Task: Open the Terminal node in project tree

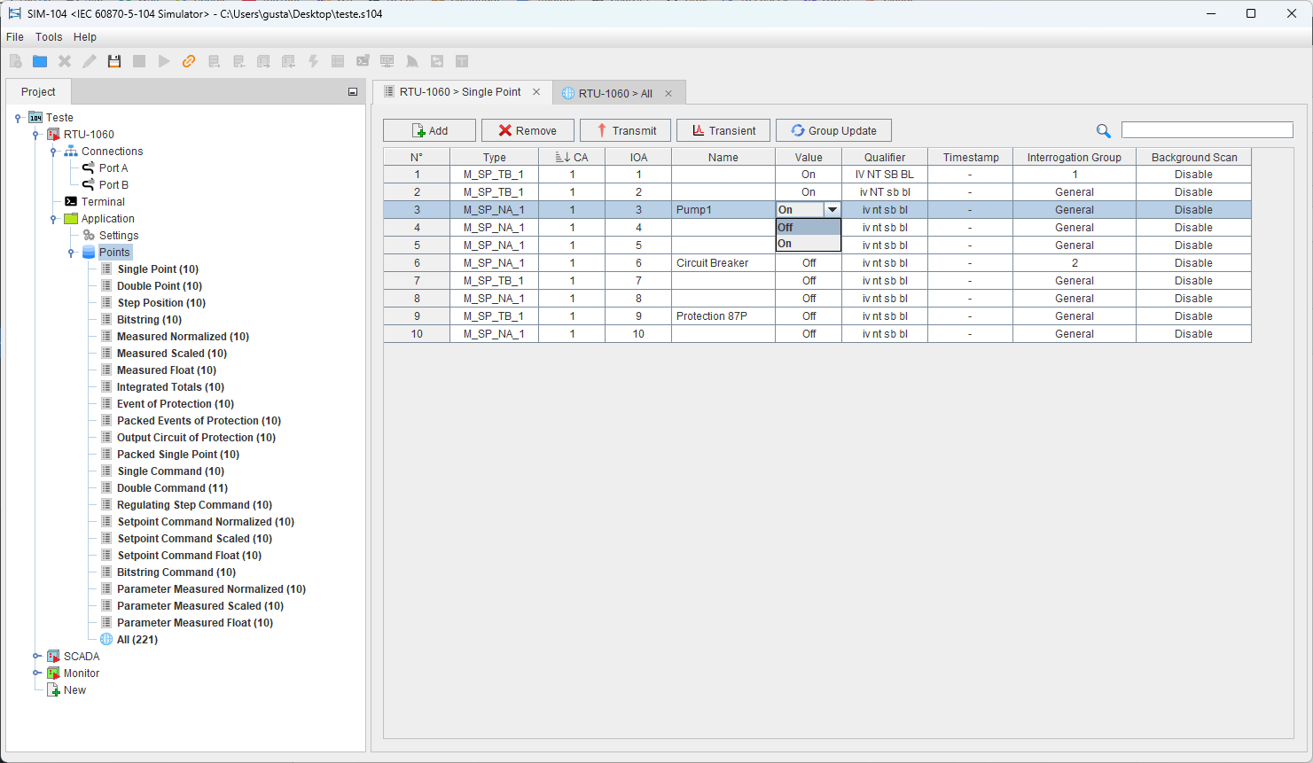Action: tap(103, 202)
